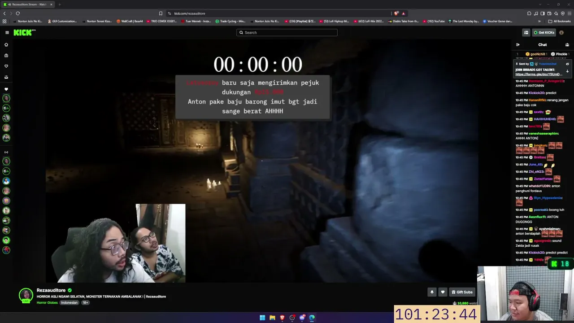
Task: Open the Brave Wallet icon
Action: (x=549, y=13)
